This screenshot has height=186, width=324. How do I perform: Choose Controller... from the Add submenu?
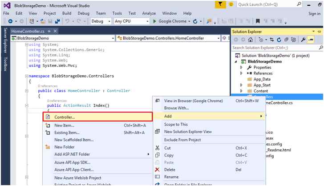click(98, 117)
